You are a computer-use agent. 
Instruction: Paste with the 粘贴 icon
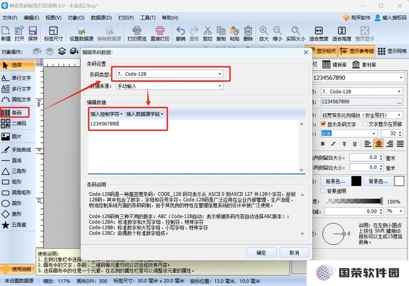click(x=235, y=33)
